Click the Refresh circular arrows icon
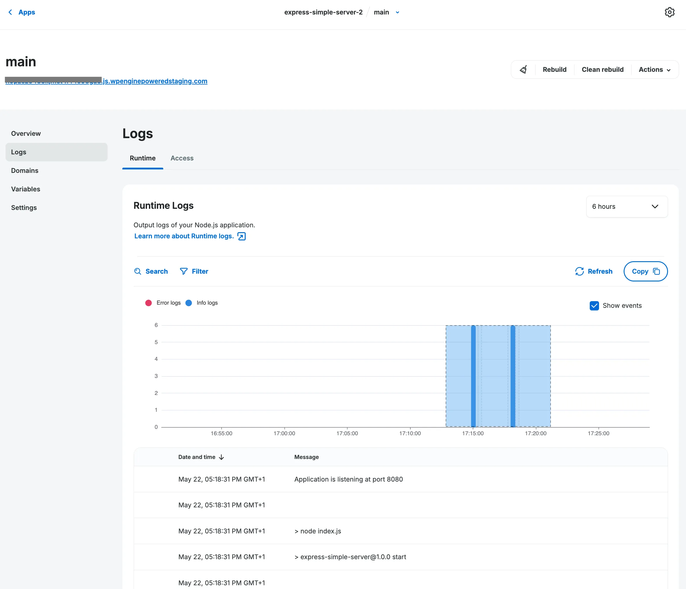The width and height of the screenshot is (686, 589). tap(579, 271)
